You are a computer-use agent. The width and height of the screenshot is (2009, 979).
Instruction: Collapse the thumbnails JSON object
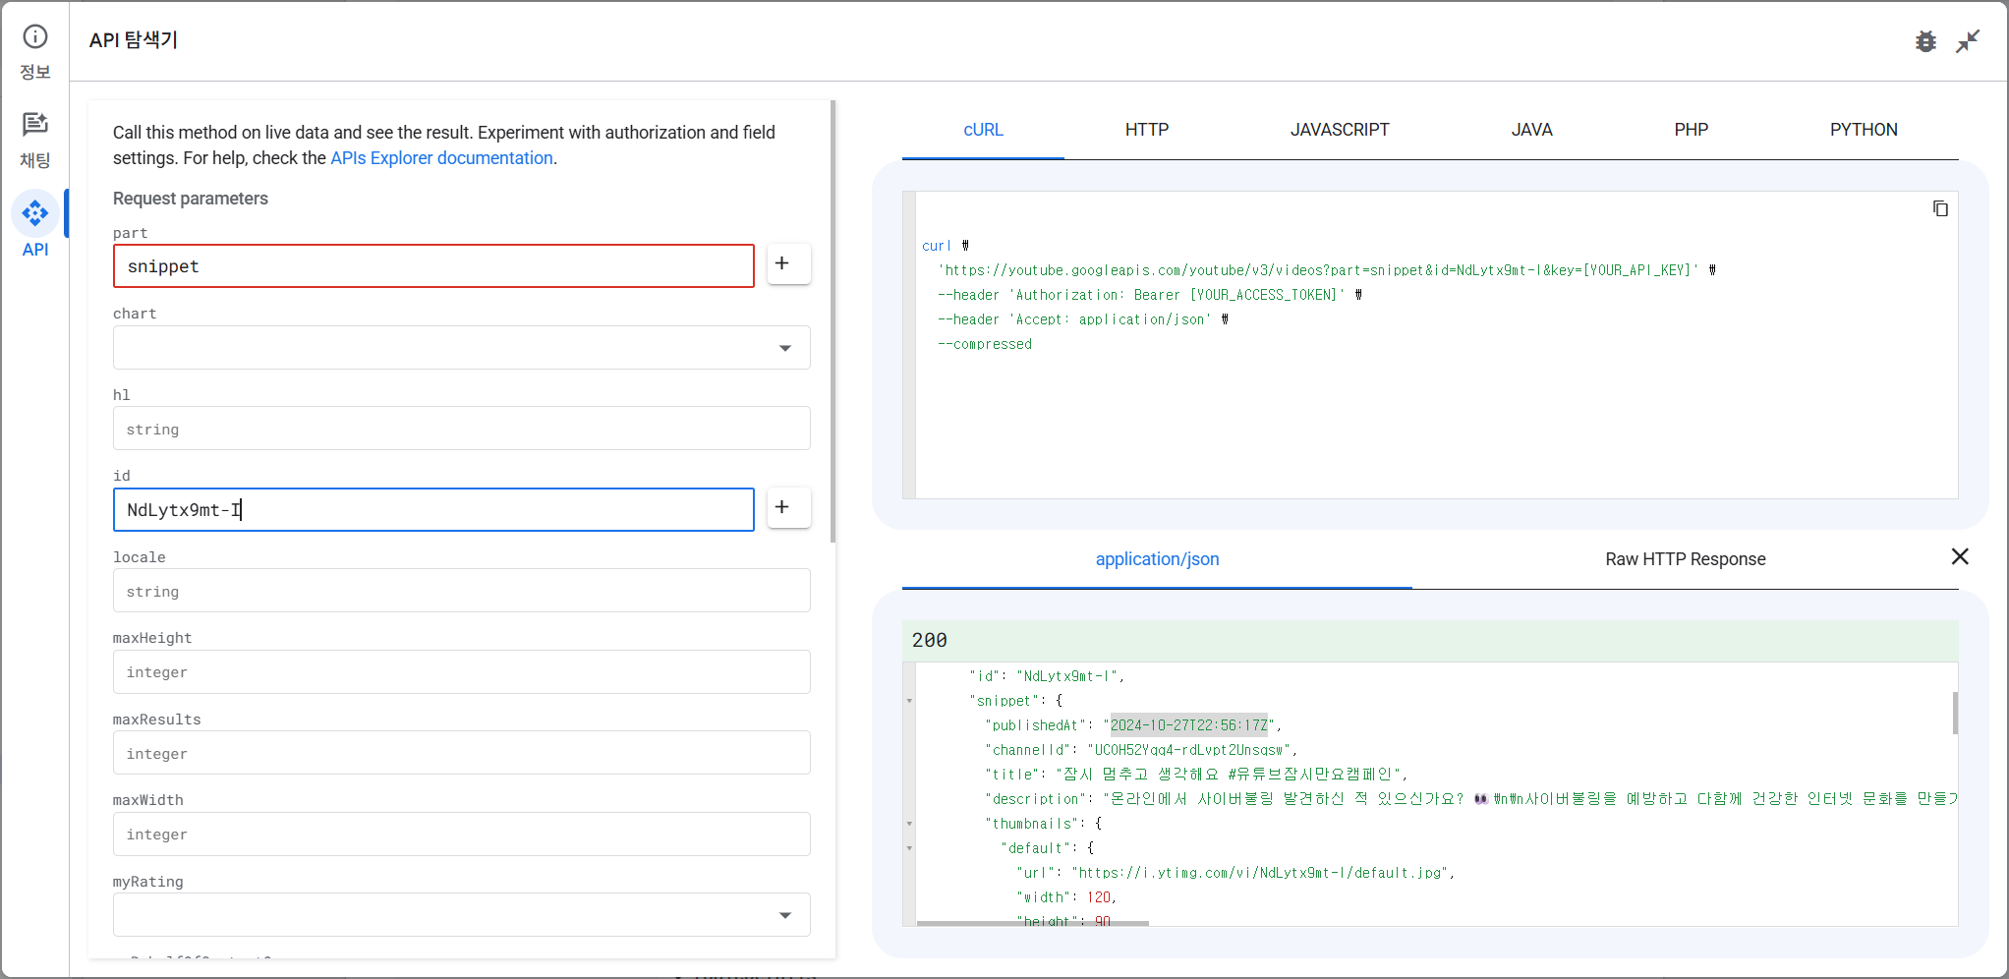click(909, 824)
